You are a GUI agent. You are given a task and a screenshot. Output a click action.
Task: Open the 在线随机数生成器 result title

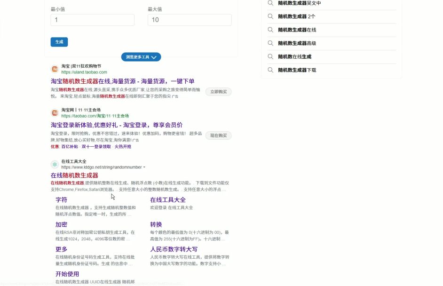(75, 175)
